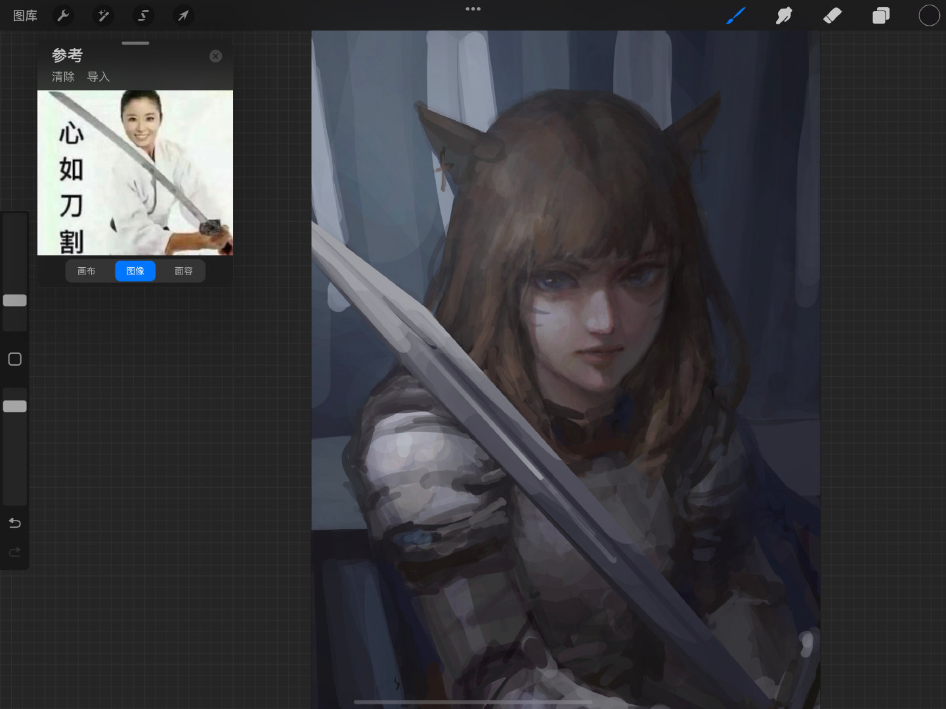The image size is (946, 709).
Task: Click the 参考 panel title
Action: pyautogui.click(x=67, y=56)
